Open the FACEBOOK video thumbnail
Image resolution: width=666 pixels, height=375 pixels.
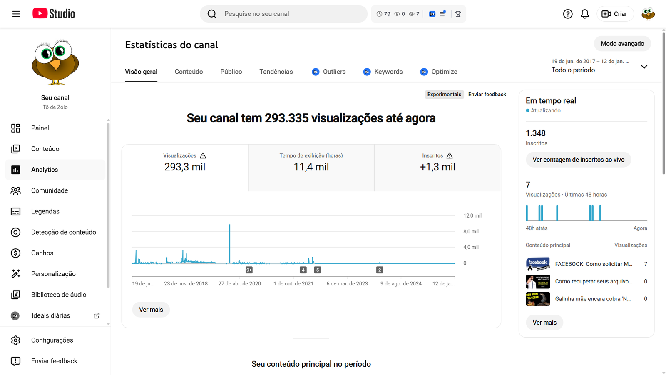pos(537,264)
